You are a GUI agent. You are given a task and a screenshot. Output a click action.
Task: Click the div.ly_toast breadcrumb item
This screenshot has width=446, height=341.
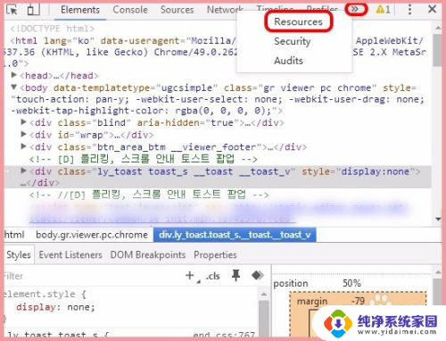[x=235, y=235]
